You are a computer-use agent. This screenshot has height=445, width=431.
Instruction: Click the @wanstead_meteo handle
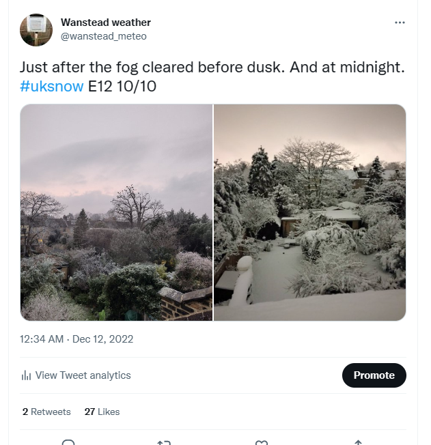point(104,36)
